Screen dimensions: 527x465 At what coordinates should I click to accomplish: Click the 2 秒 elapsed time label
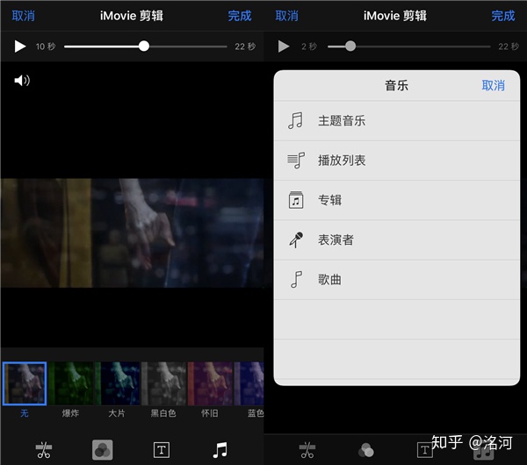309,46
